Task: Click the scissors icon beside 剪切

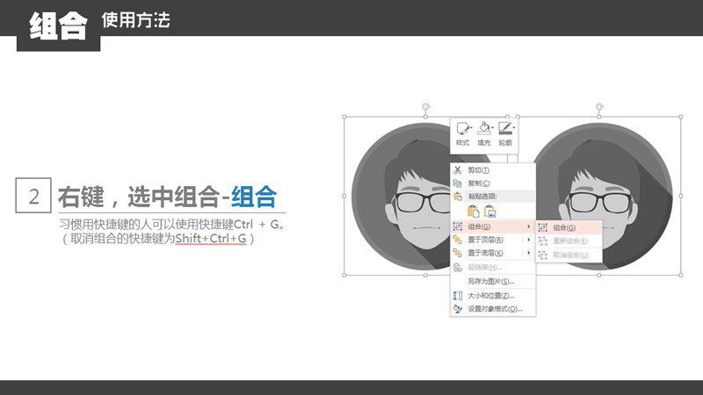Action: click(458, 170)
